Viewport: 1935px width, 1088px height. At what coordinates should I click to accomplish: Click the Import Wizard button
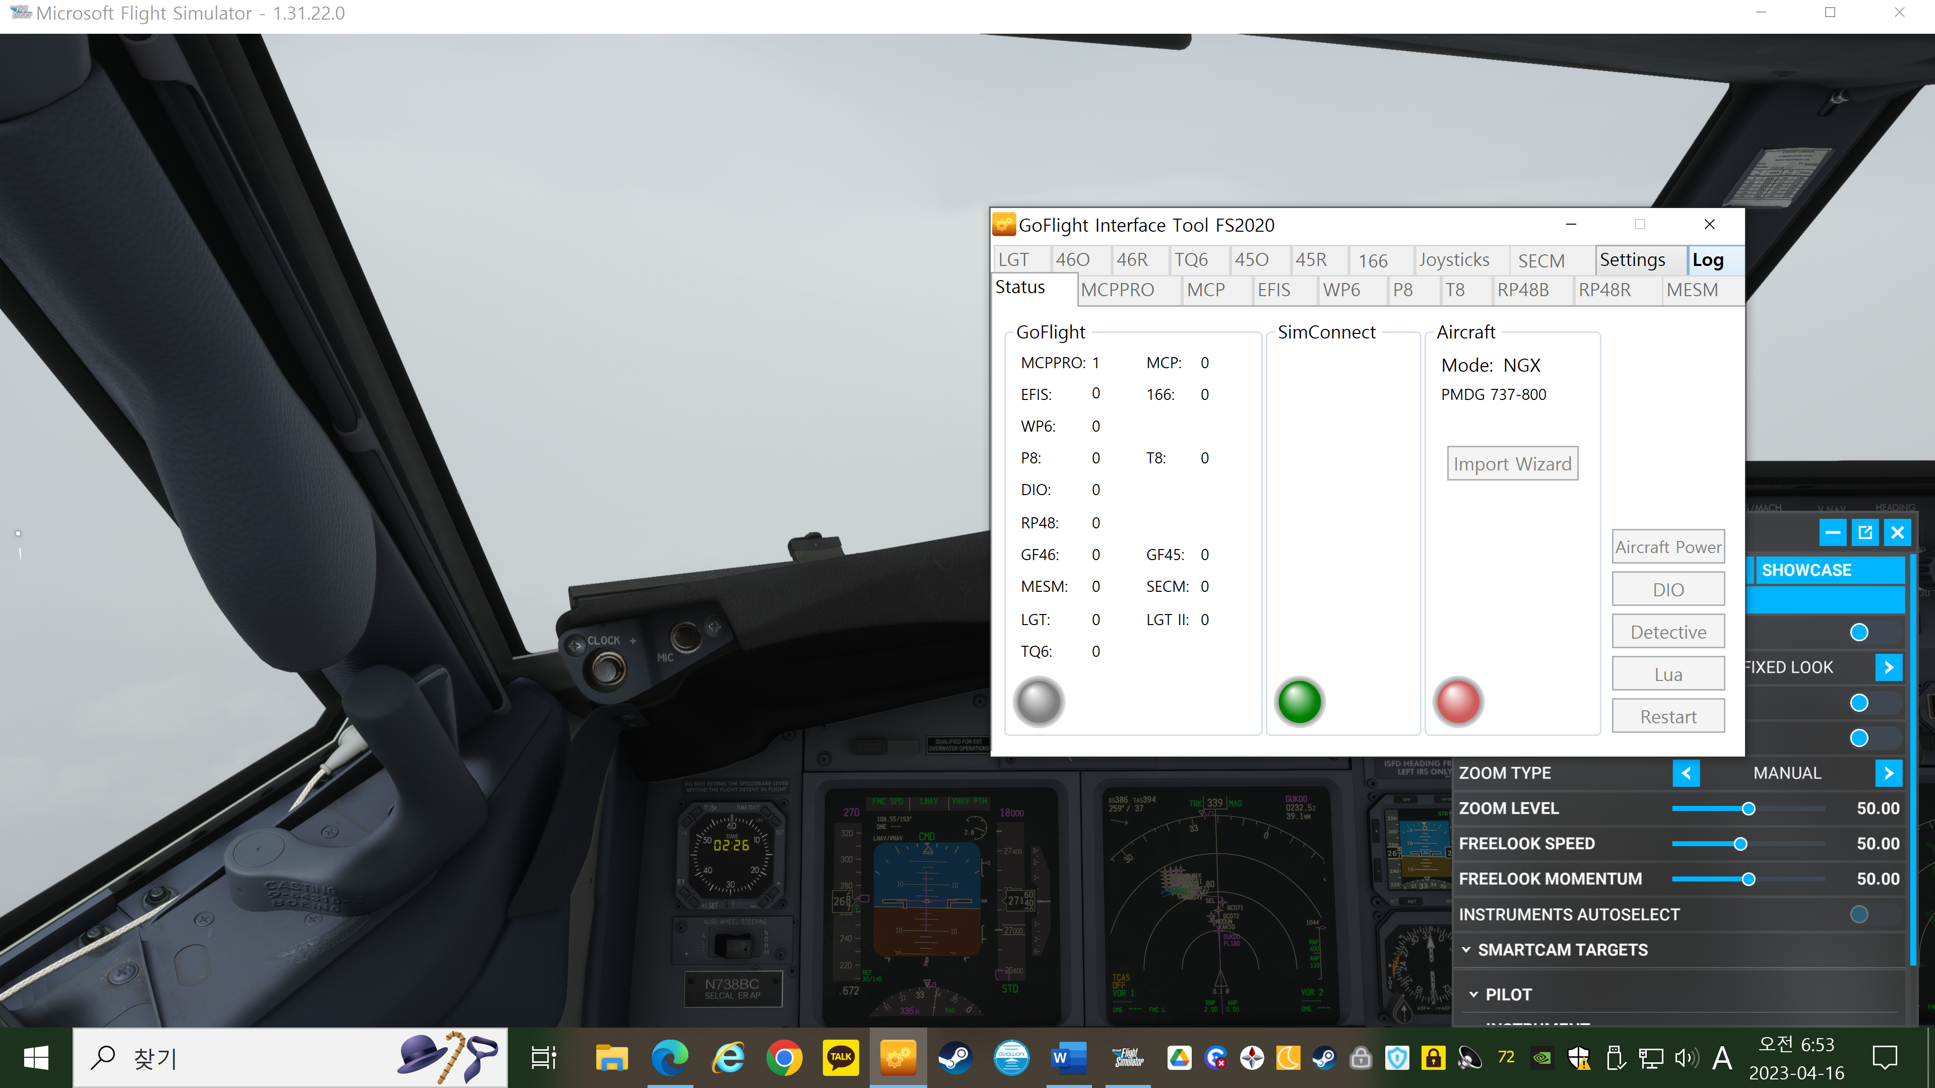click(1512, 463)
